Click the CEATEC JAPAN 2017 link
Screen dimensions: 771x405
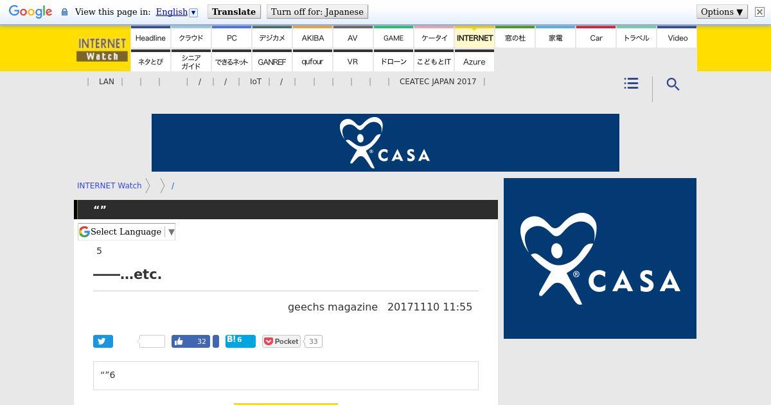[438, 82]
